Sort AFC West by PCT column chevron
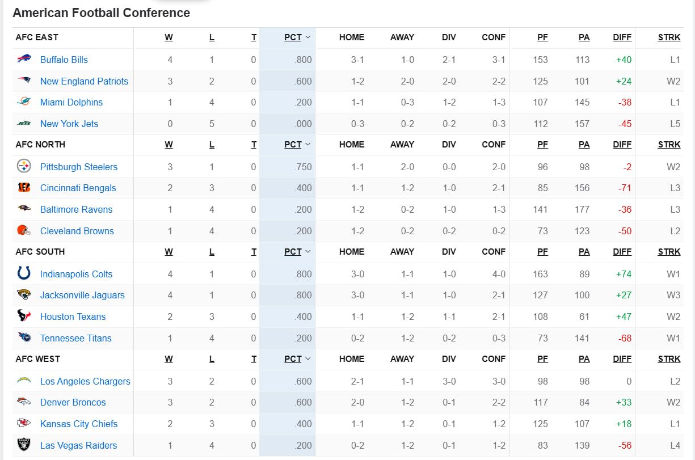The width and height of the screenshot is (695, 460). [x=308, y=359]
